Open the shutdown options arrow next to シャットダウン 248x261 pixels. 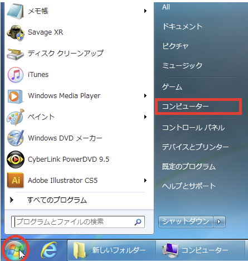219,222
